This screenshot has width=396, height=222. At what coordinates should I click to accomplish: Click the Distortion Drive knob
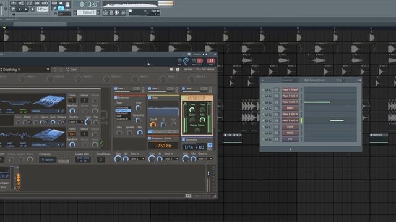(x=138, y=108)
